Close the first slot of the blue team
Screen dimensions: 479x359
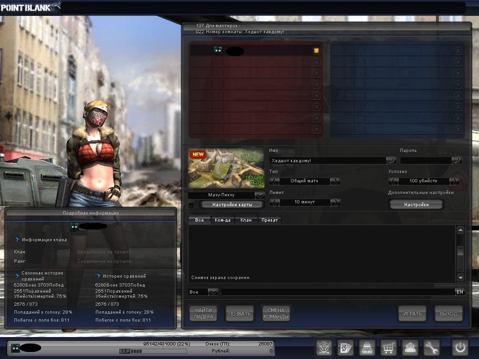pos(458,50)
